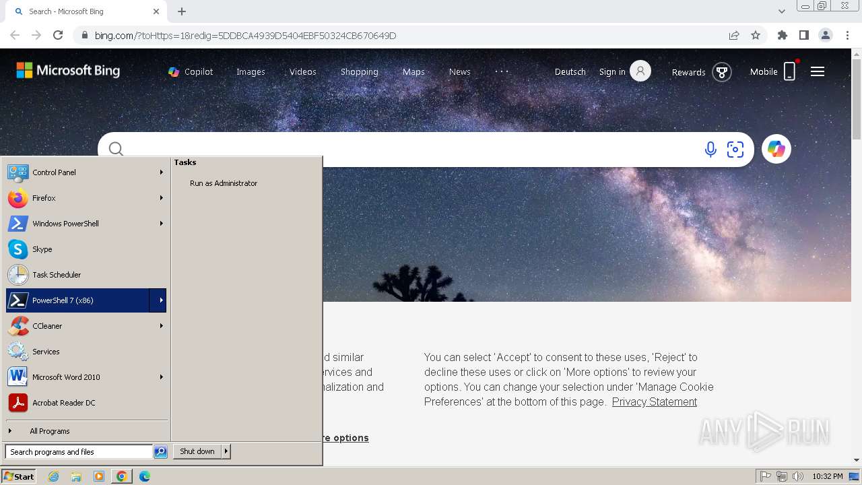Open Copilot round icon beside search box

click(x=776, y=149)
